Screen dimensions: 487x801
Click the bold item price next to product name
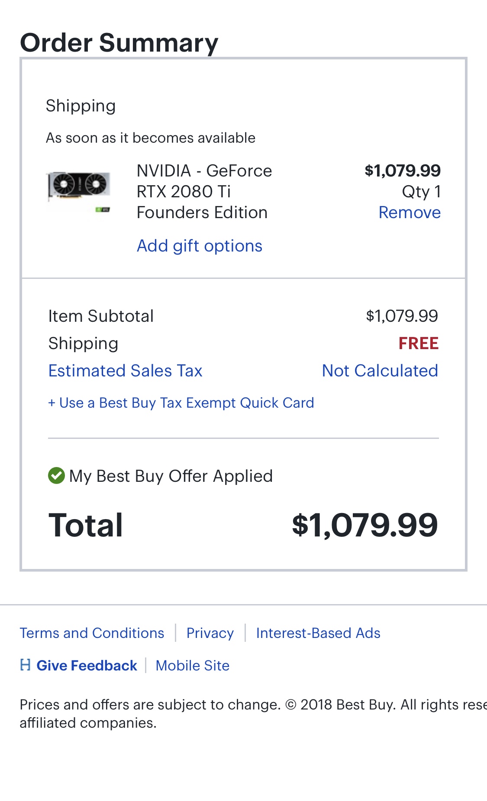402,170
